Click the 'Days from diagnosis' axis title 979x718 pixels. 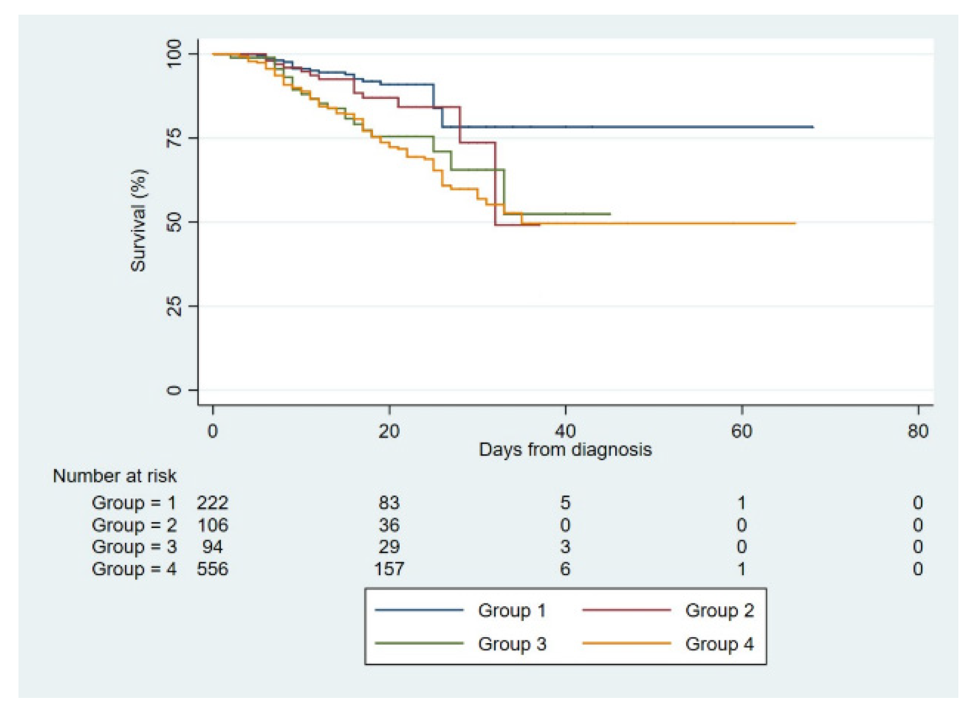click(565, 449)
